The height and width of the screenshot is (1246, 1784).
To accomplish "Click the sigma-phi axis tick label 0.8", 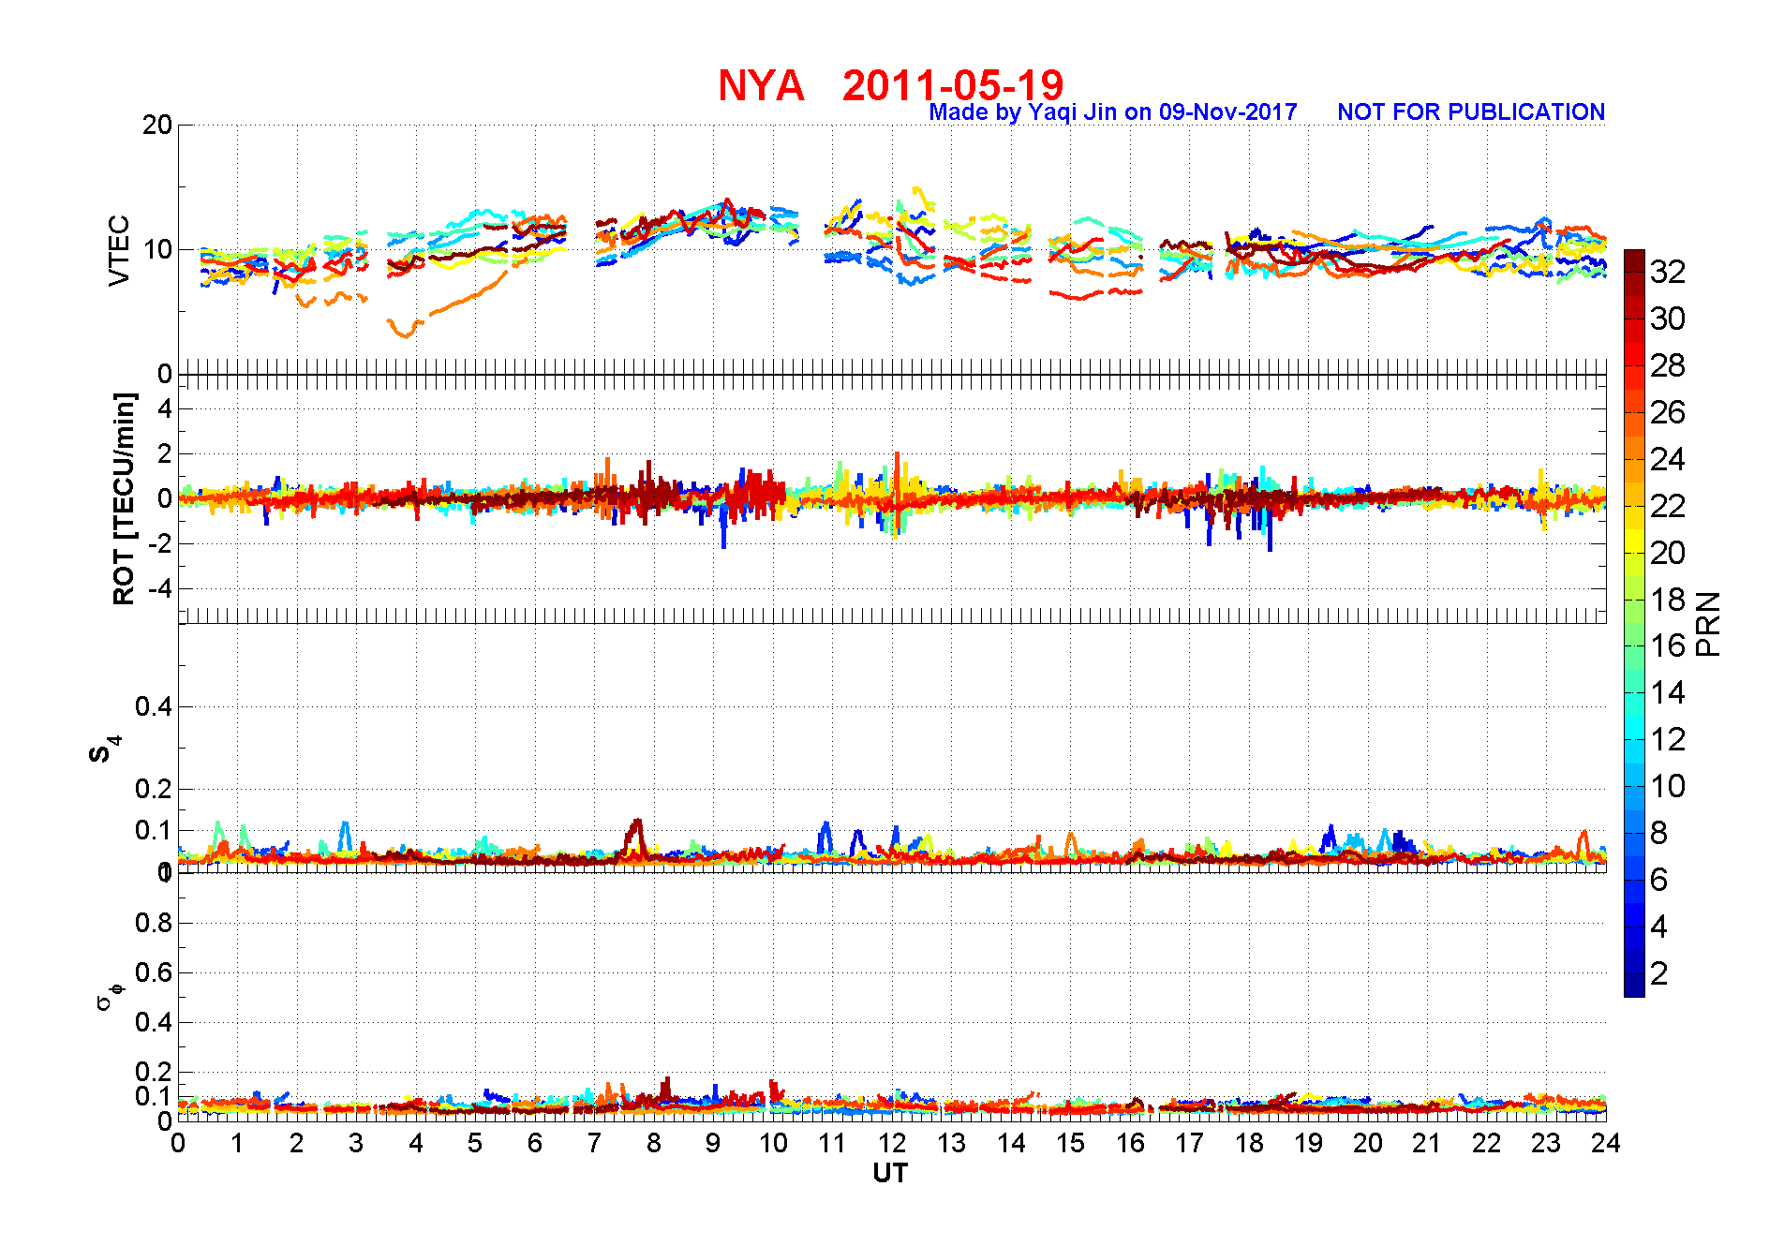I will 154,923.
